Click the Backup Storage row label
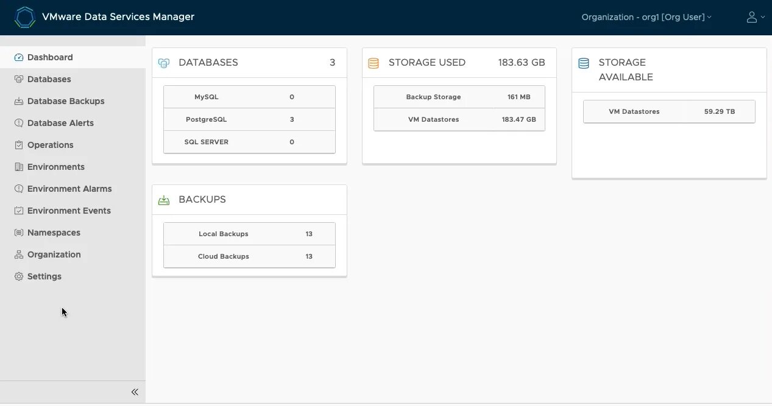Viewport: 772px width, 406px height. coord(433,97)
